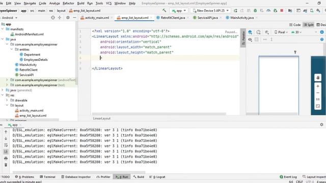The height and width of the screenshot is (183, 326).
Task: Open the Build menu
Action: [80, 4]
